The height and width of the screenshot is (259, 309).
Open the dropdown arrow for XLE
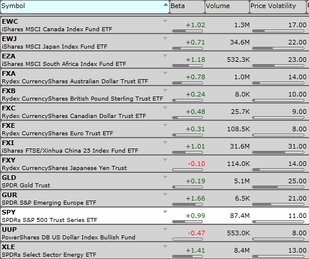[165, 246]
